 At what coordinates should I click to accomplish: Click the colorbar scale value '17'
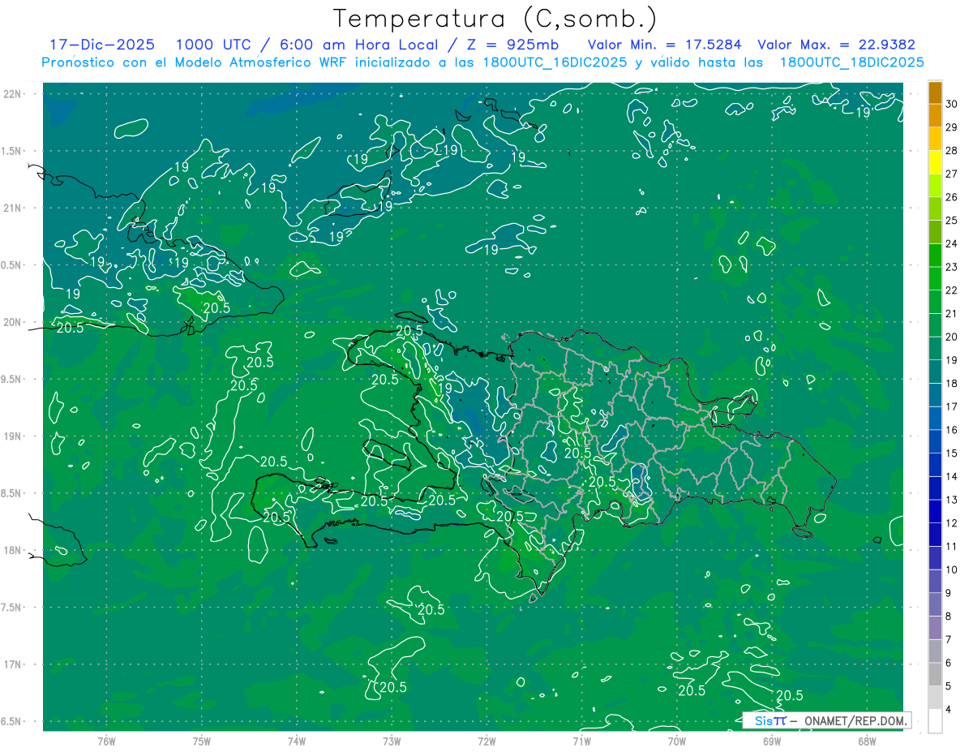951,406
